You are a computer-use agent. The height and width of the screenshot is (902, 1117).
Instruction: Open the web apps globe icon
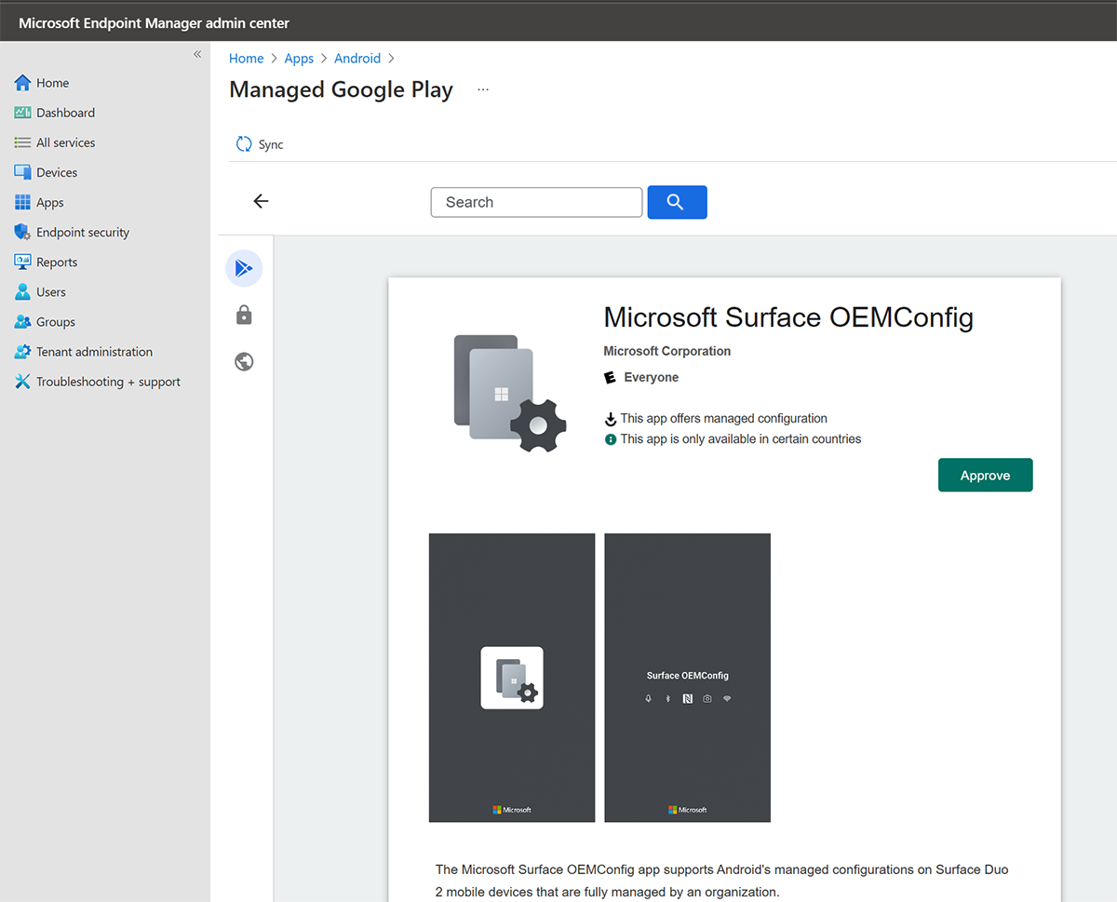click(244, 361)
